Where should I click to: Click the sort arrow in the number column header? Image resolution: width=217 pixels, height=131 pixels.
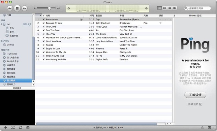(x=40, y=15)
